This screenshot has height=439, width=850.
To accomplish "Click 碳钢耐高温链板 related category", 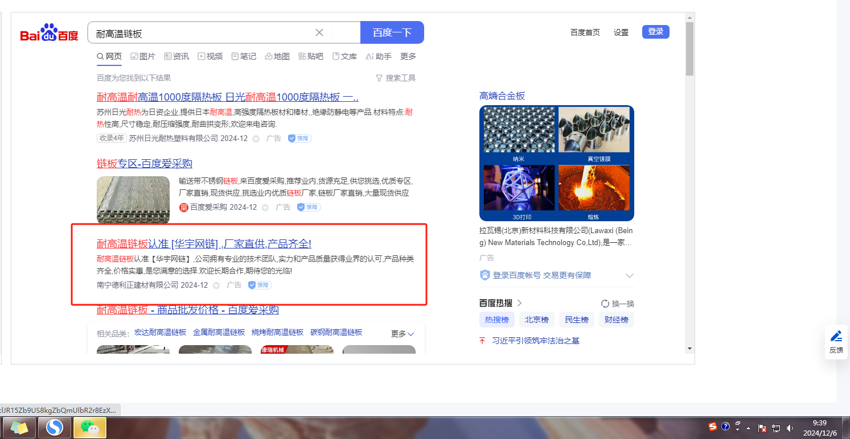I will pyautogui.click(x=336, y=333).
